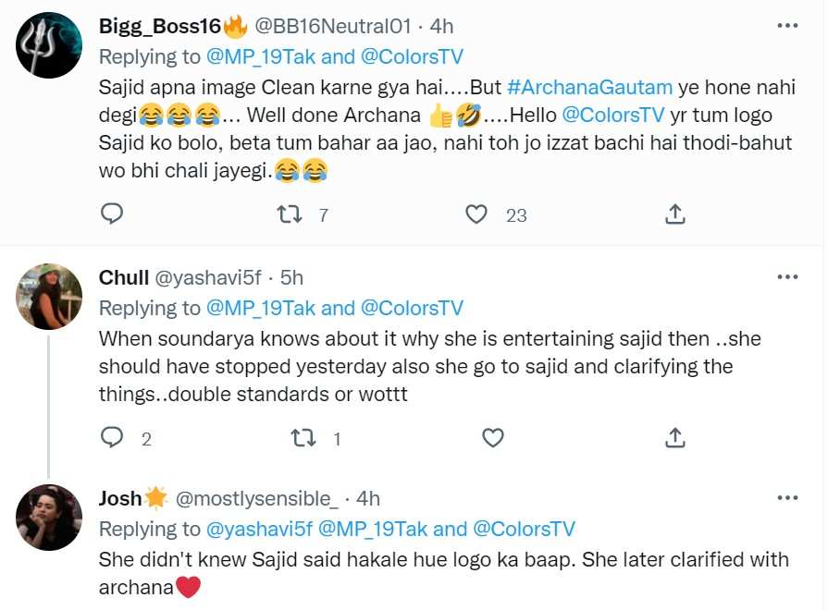Reply to Chull's tweet about Soundarya

(x=112, y=437)
